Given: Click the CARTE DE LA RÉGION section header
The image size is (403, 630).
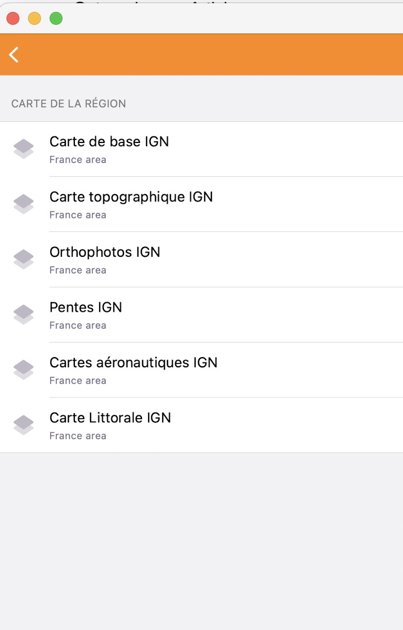Looking at the screenshot, I should pos(68,104).
